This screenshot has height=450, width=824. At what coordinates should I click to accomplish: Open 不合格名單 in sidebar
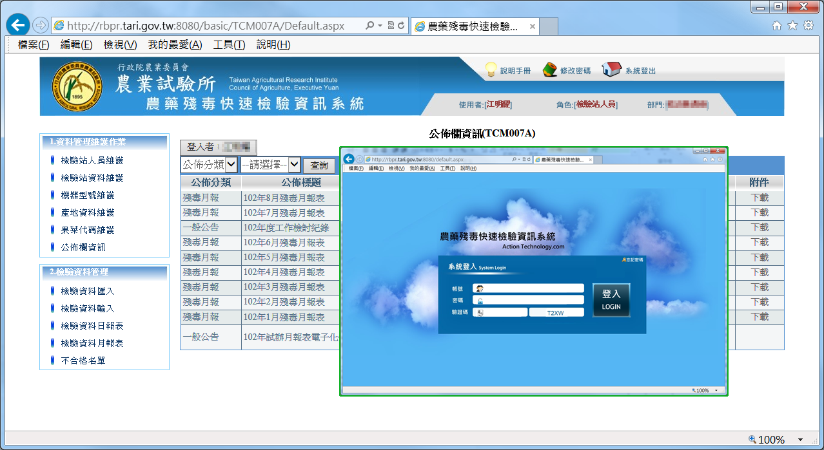pos(83,361)
